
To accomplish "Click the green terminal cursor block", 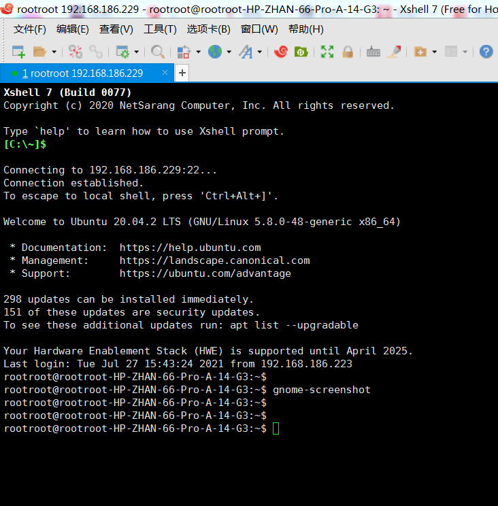I will point(276,428).
